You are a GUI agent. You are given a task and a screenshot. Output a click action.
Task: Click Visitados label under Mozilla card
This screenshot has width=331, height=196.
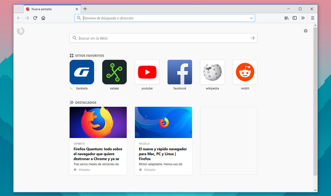click(x=149, y=170)
